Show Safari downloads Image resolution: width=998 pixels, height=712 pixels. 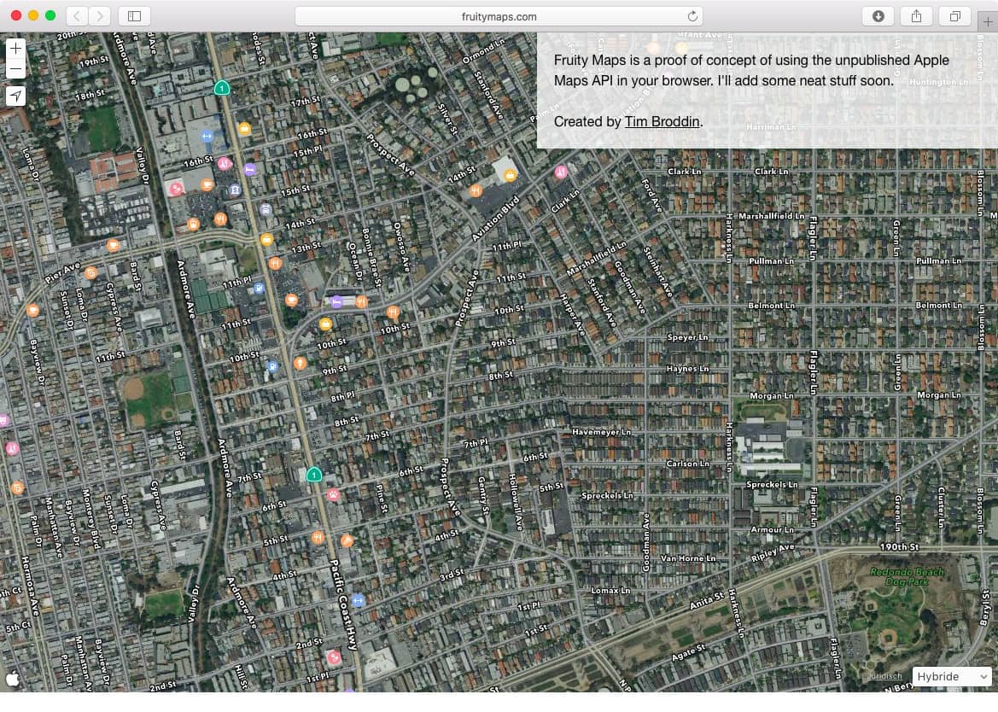[x=878, y=15]
